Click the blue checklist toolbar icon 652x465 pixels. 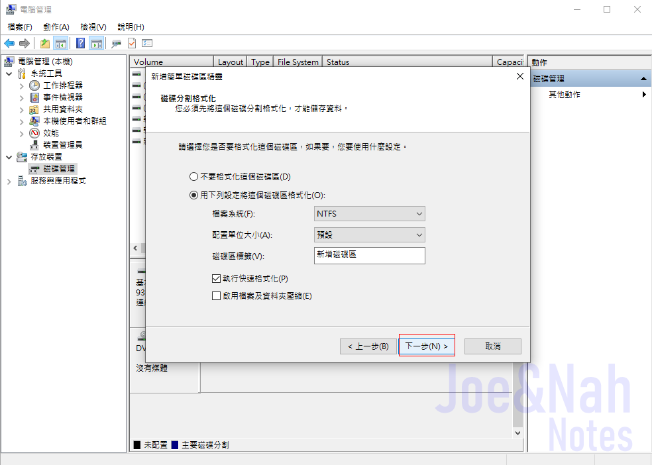[x=146, y=42]
